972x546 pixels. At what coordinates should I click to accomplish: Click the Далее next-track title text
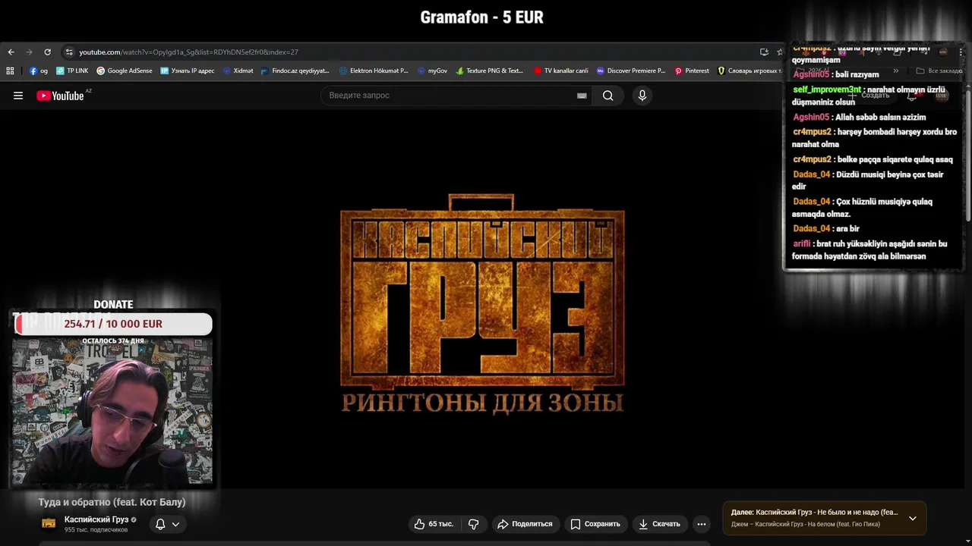point(814,513)
